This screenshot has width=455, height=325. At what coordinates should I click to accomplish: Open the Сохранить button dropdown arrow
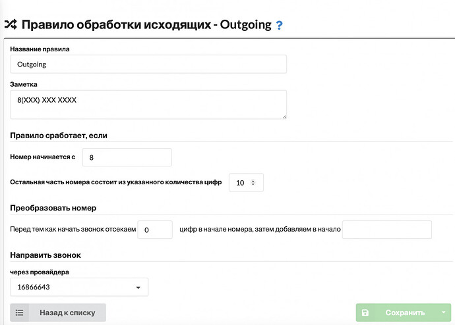(443, 312)
